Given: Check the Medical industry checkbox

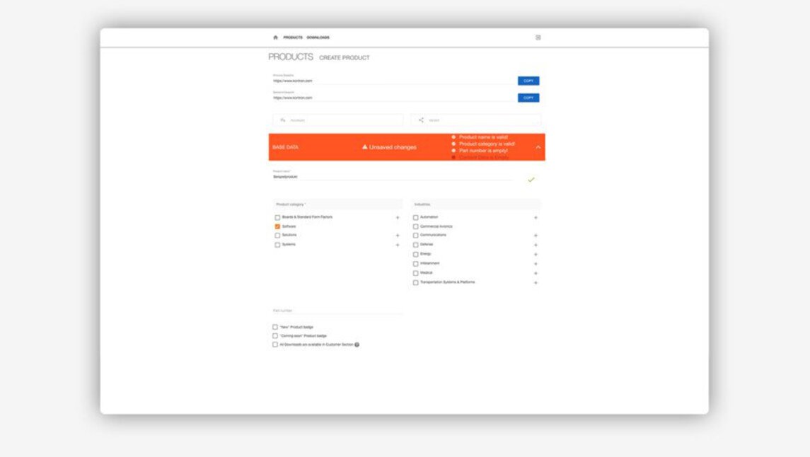Looking at the screenshot, I should click(415, 273).
